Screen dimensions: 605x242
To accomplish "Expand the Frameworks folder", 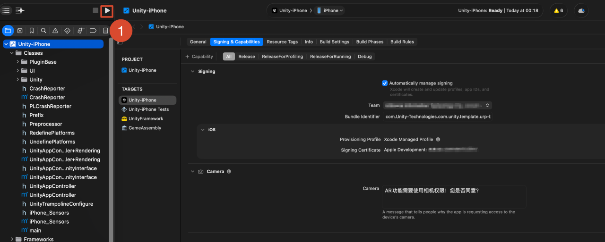I will point(12,239).
